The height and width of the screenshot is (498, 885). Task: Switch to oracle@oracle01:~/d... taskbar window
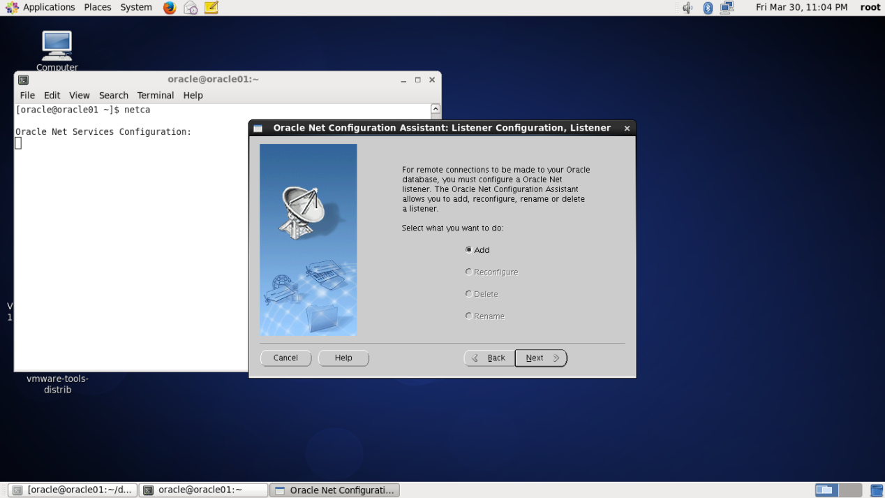click(x=73, y=490)
